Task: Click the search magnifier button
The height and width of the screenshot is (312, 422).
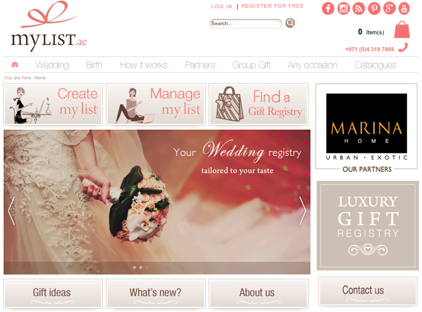Action: coord(290,23)
